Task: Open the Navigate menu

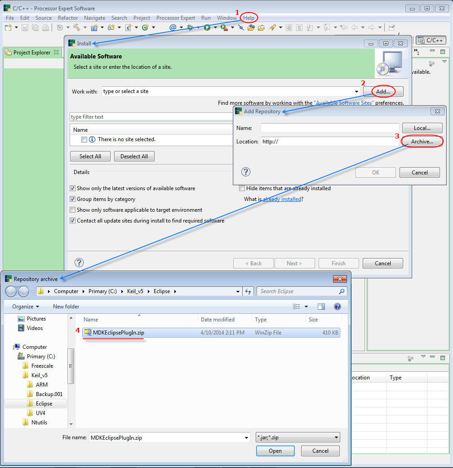Action: point(94,18)
